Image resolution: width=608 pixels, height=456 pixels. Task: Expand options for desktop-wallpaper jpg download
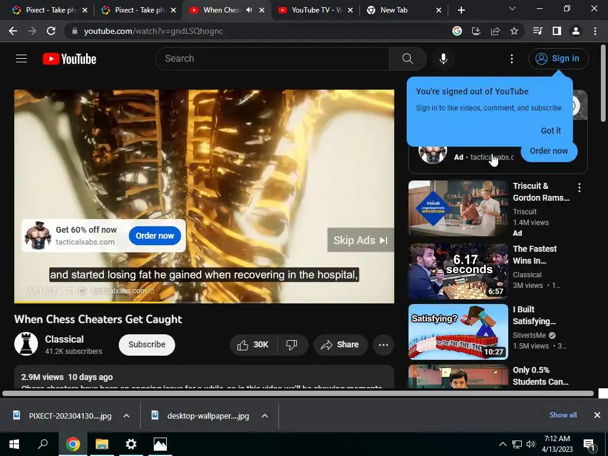pyautogui.click(x=265, y=416)
